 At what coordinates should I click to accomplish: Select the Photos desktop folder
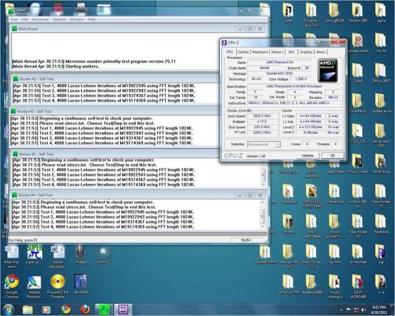(289, 224)
